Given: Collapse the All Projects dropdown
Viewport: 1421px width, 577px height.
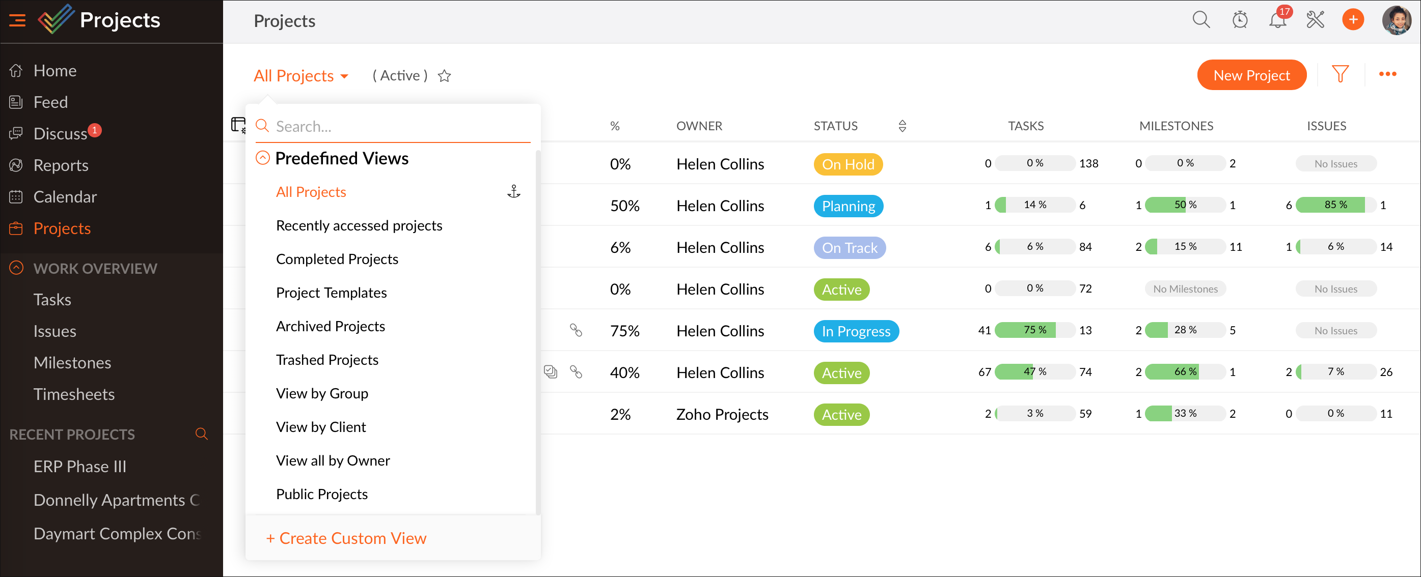Looking at the screenshot, I should coord(300,76).
